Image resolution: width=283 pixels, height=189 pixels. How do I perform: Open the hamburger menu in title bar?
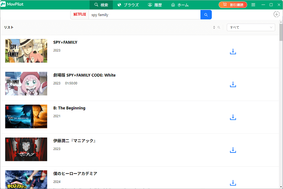(x=253, y=5)
